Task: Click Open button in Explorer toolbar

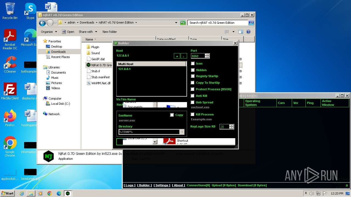Action: coord(68,32)
